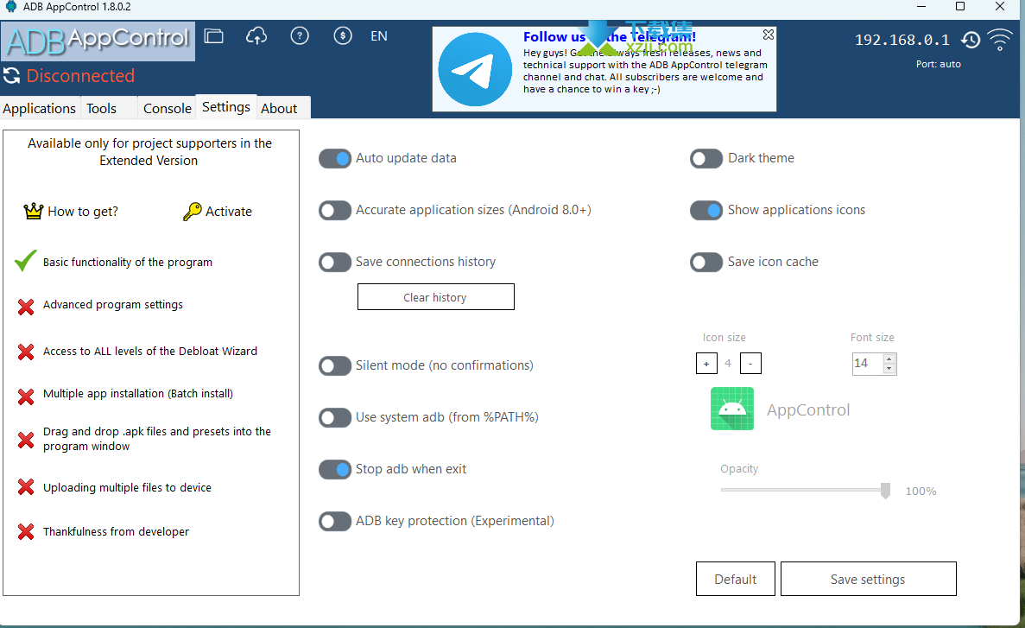This screenshot has height=628, width=1025.
Task: Click the Default button
Action: 736,579
